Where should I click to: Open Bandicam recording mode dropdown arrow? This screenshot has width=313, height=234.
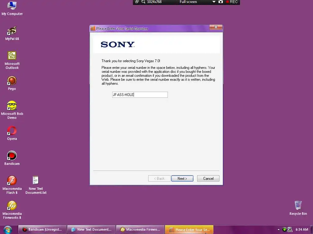pos(214,2)
